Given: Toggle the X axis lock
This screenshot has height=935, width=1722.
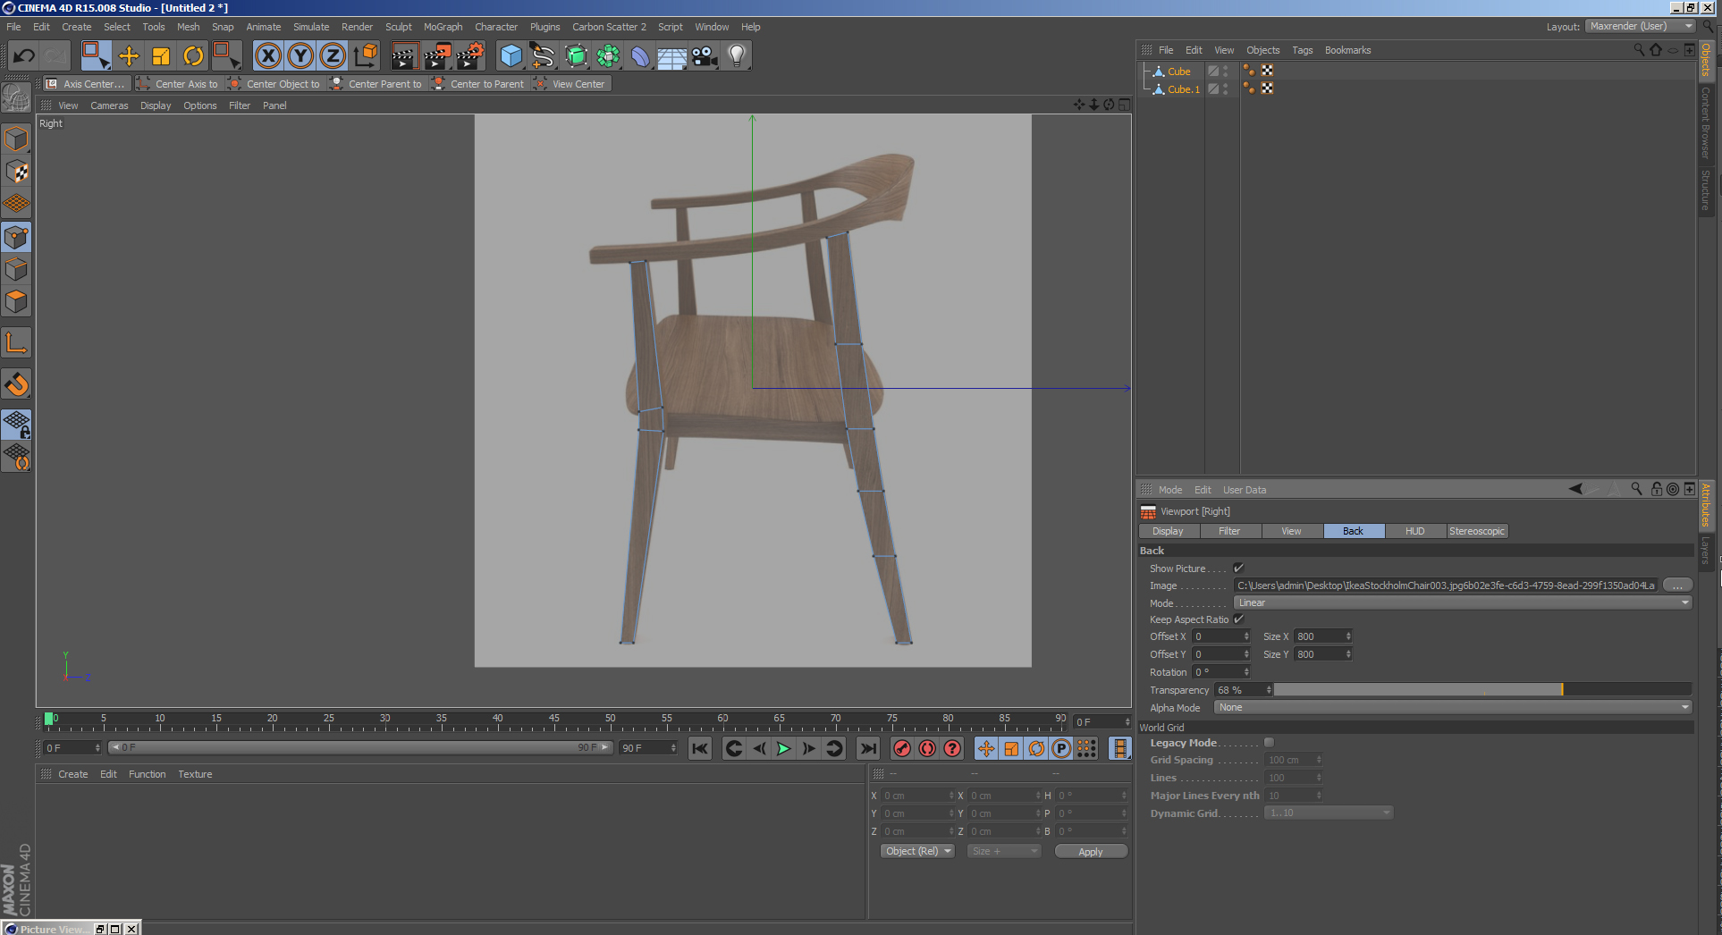Looking at the screenshot, I should (267, 56).
